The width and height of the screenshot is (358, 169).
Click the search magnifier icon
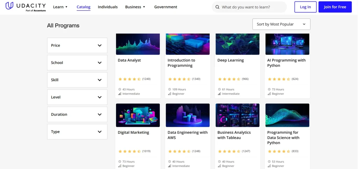pos(217,7)
